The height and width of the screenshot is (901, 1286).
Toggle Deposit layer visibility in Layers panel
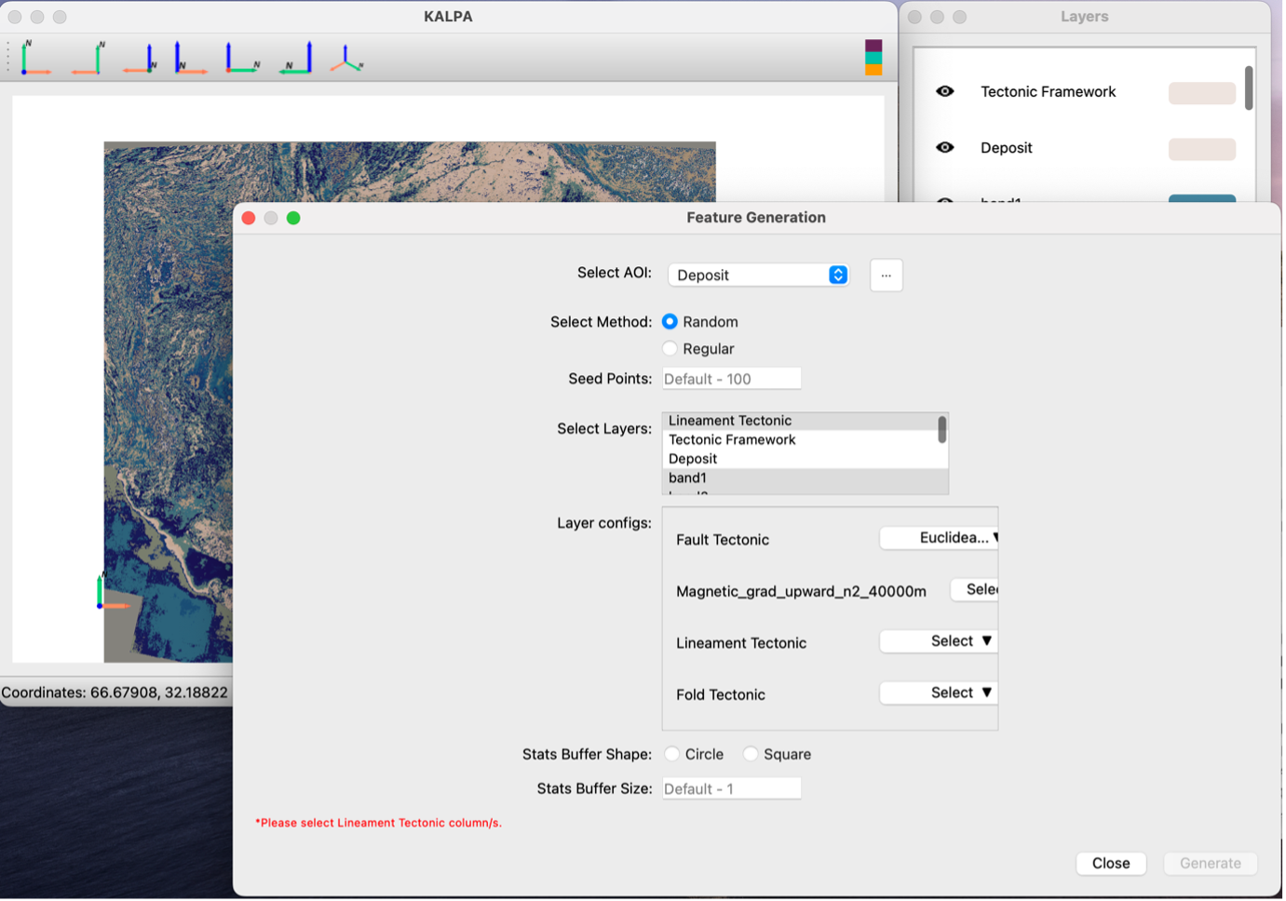click(945, 147)
